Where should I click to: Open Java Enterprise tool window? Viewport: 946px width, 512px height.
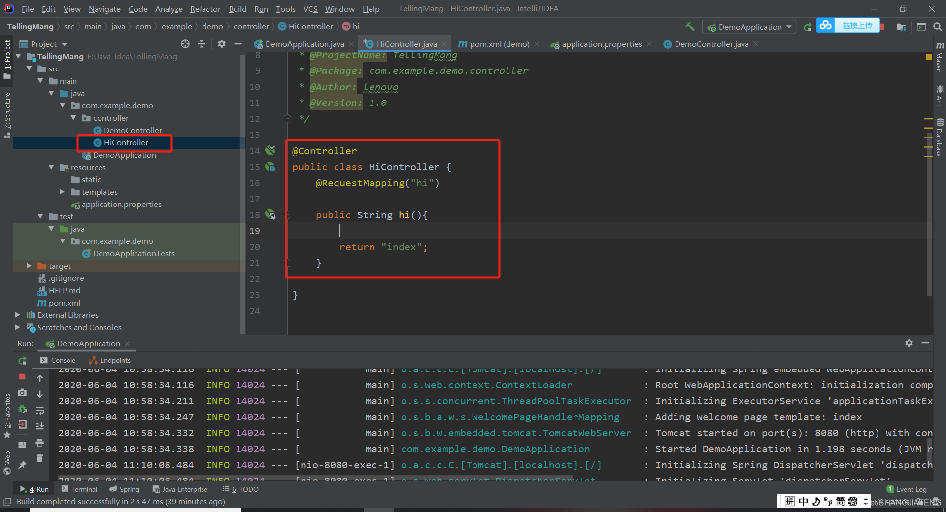pos(180,489)
